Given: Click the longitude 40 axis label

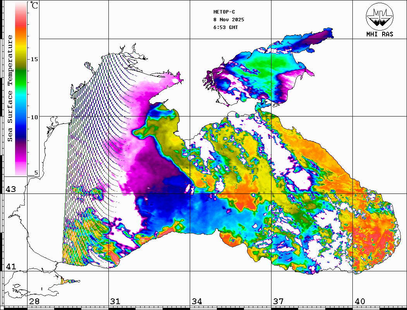Looking at the screenshot, I should (360, 301).
